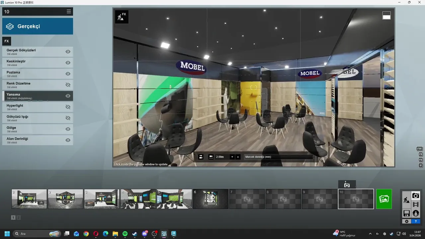The height and width of the screenshot is (239, 425).
Task: Switch to Photo mode camera icon
Action: 416,196
